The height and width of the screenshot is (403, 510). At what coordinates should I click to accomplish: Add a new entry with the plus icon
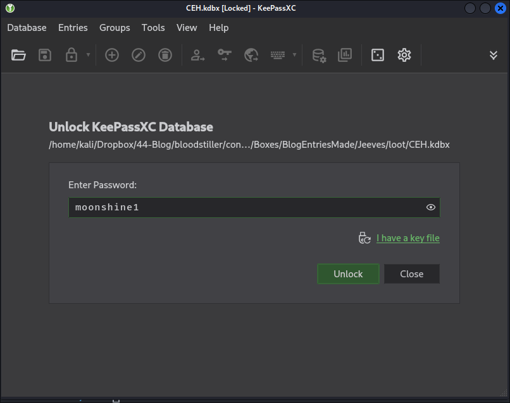point(112,55)
